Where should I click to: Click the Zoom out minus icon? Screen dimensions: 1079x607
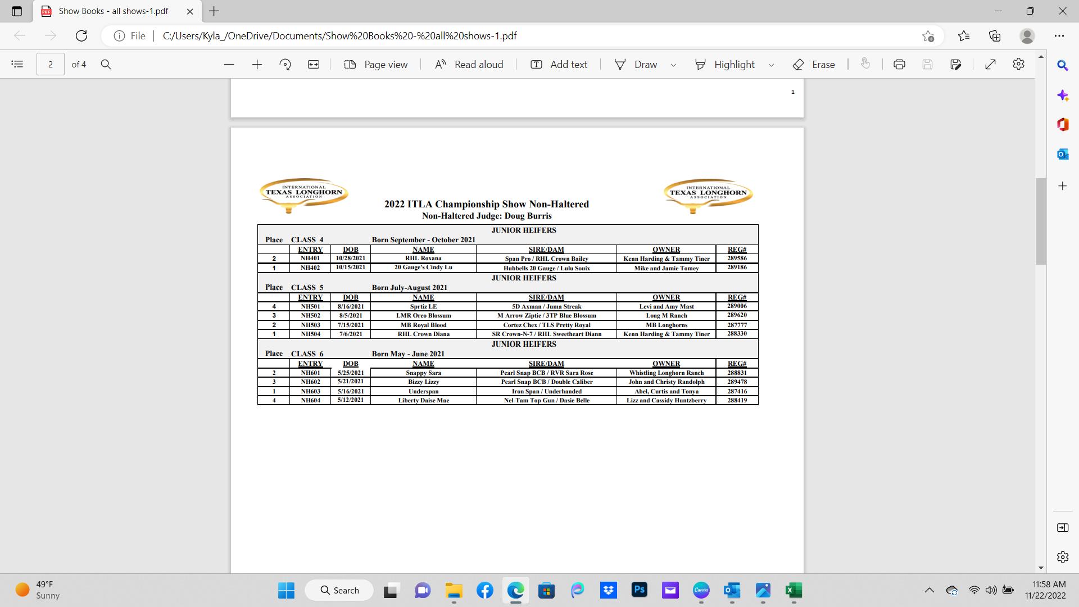tap(229, 65)
